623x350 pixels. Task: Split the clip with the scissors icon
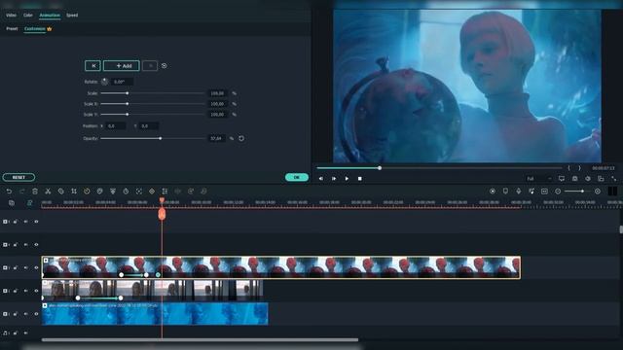point(48,192)
